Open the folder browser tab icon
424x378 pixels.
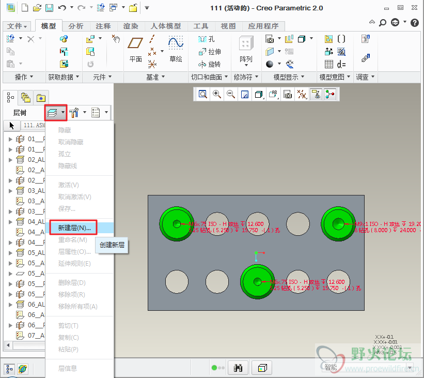(25, 98)
